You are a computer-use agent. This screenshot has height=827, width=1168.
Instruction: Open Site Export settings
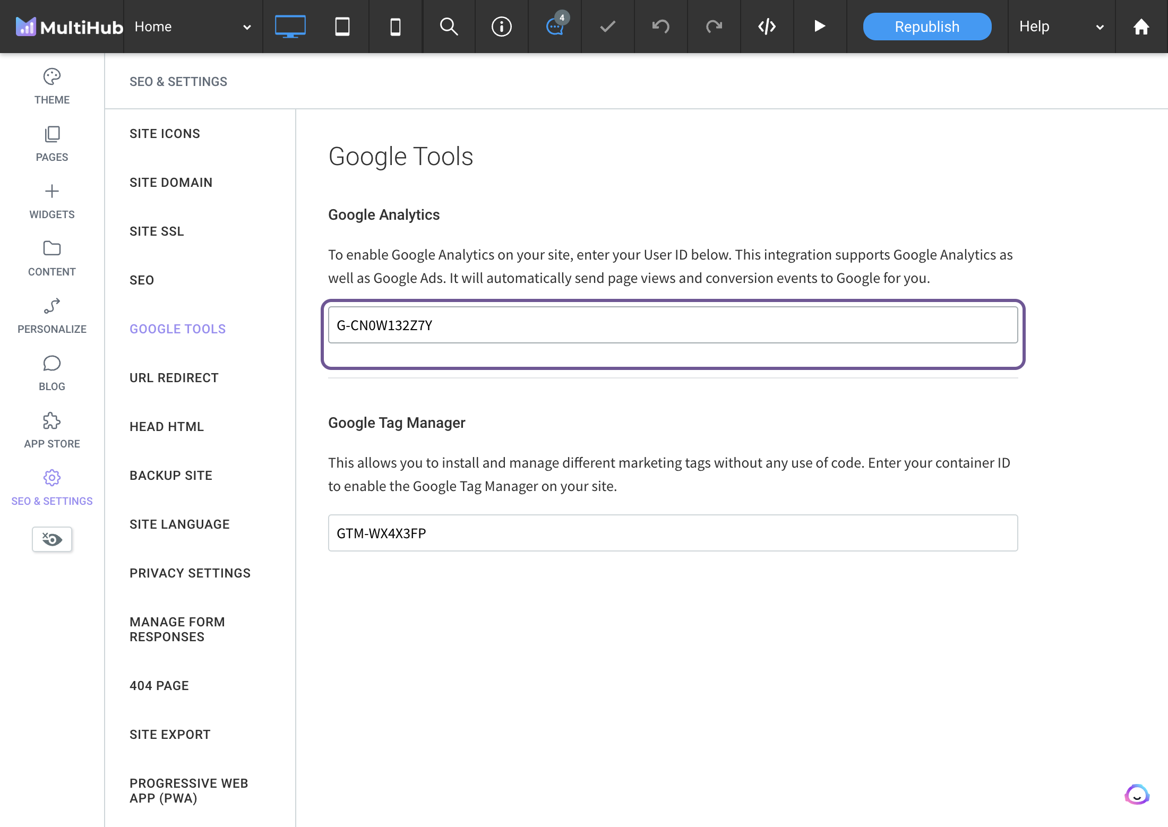pyautogui.click(x=170, y=735)
